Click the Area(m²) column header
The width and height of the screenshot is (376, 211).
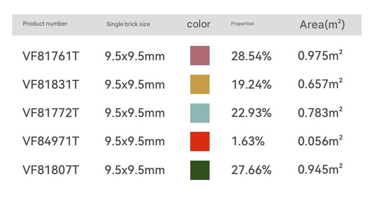pyautogui.click(x=322, y=24)
